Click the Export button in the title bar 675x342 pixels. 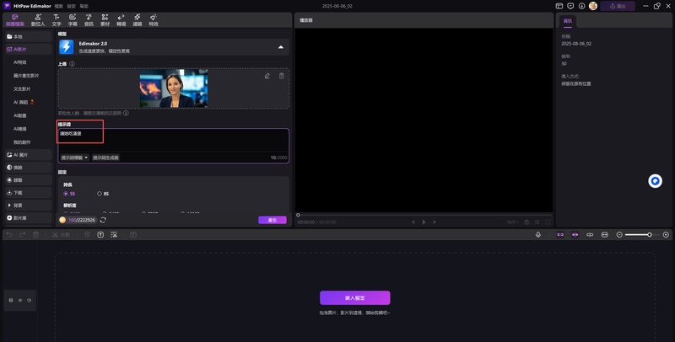618,6
